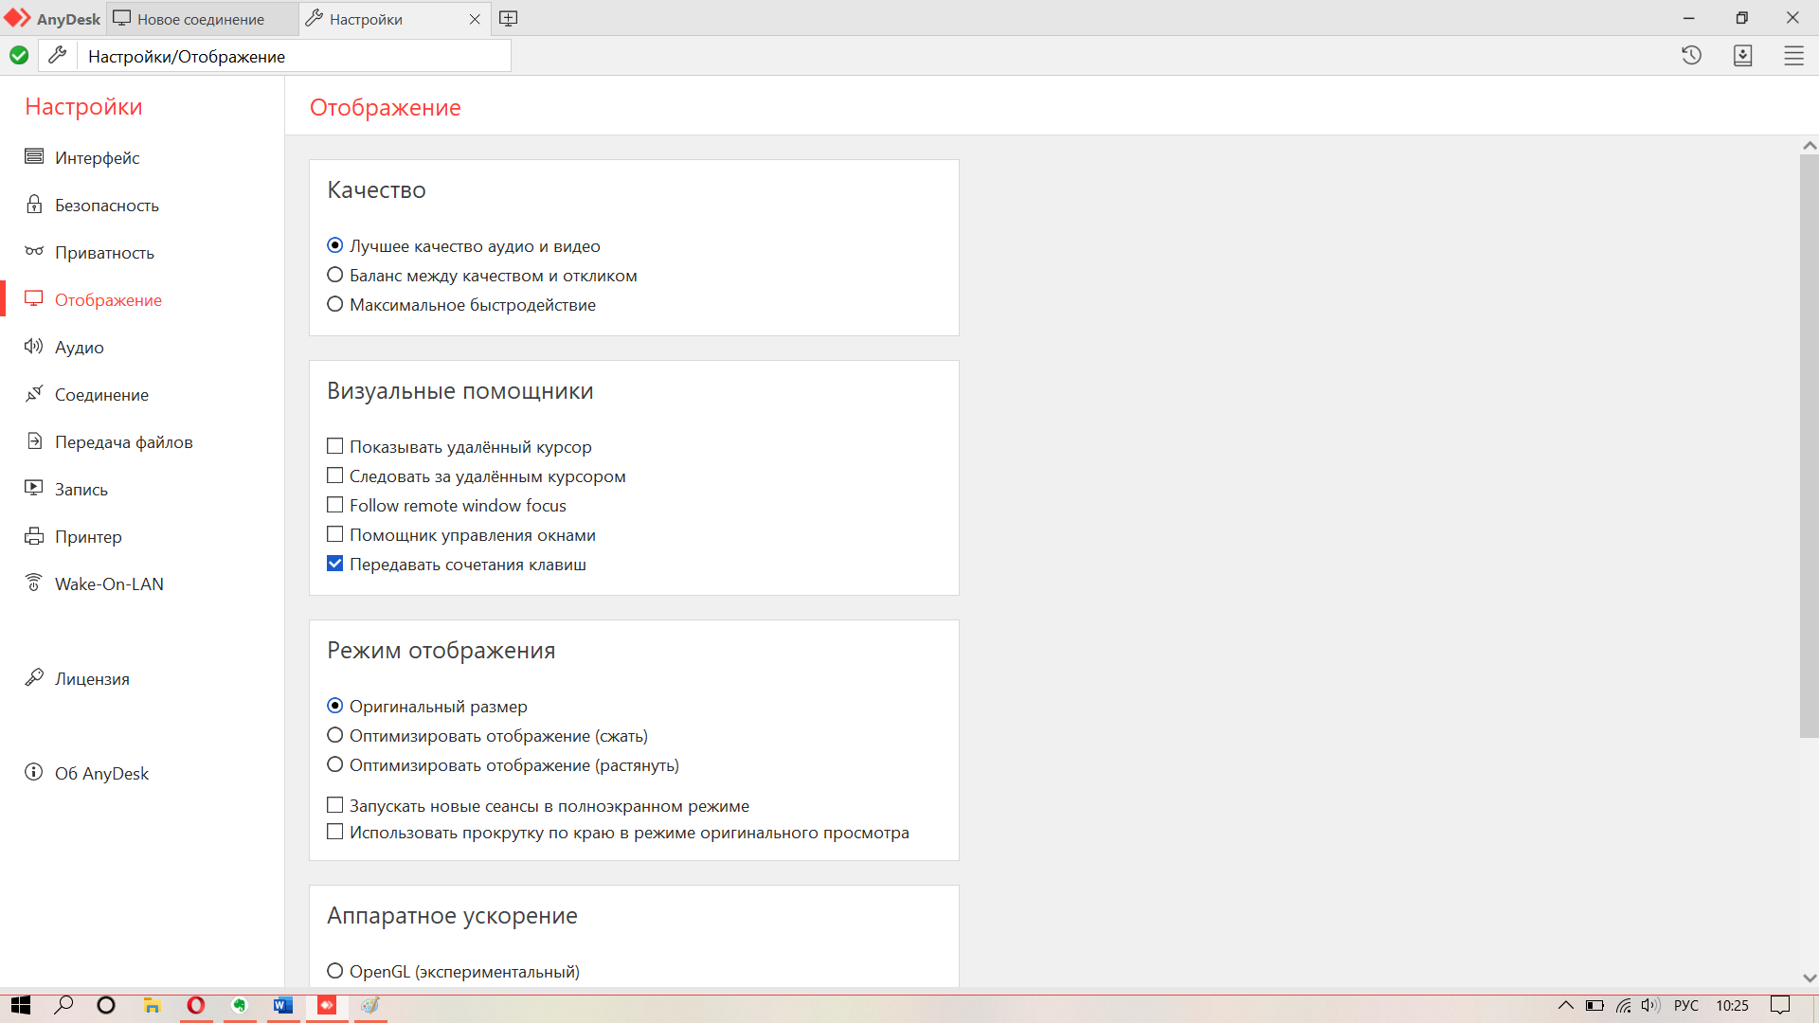Open Безопасность settings section
The height and width of the screenshot is (1023, 1819).
pos(106,206)
